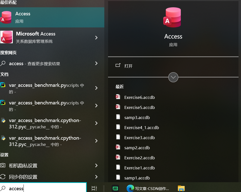241x192 pixels.
Task: Click Python icon of first cpython-312.pyc result
Action: click(x=3, y=120)
